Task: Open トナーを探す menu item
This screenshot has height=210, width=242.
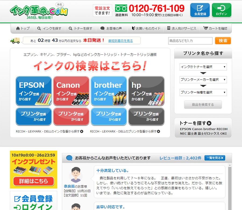Action: (x=80, y=29)
